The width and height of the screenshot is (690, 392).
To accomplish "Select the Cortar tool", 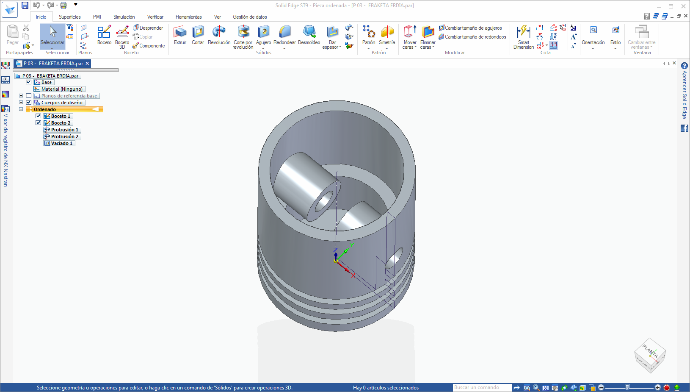I will 198,35.
